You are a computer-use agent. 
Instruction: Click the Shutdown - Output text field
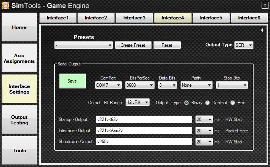coord(144,142)
